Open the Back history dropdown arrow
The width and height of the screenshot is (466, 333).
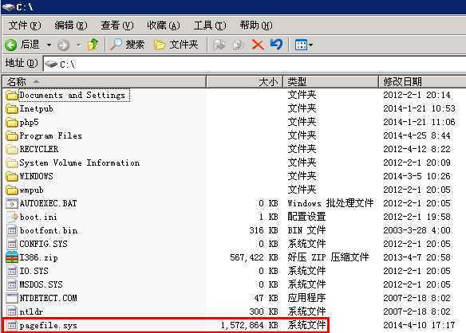[49, 45]
